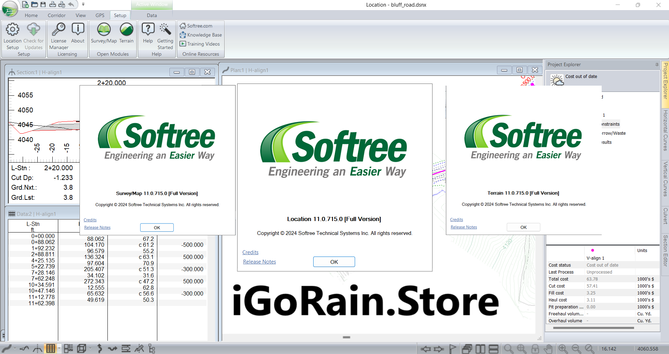
Task: Open Location Setup settings
Action: tap(12, 36)
